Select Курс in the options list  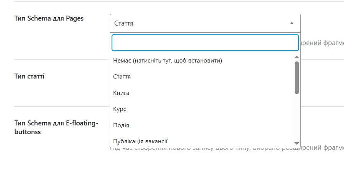[120, 109]
